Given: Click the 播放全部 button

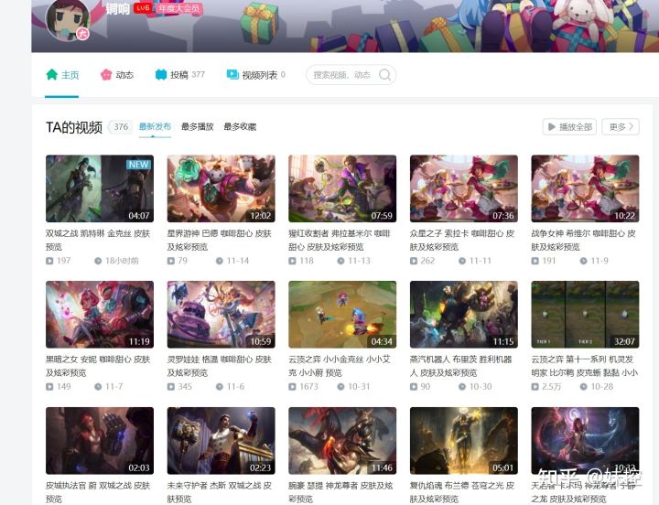Looking at the screenshot, I should [570, 126].
